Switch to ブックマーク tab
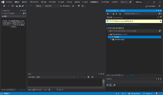The height and width of the screenshot is (95, 163). (60, 90)
